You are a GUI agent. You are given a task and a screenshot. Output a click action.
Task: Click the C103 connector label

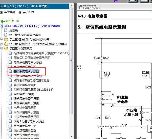point(124,125)
